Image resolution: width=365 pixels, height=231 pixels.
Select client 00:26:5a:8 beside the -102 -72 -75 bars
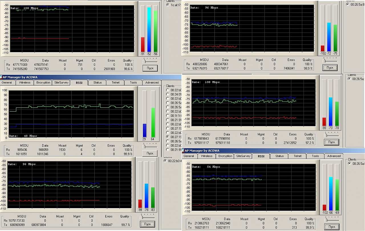348,5
